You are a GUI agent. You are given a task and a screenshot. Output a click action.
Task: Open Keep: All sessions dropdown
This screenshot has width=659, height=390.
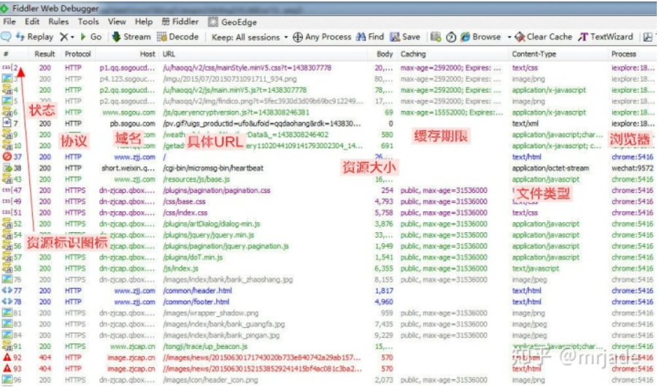[x=250, y=37]
